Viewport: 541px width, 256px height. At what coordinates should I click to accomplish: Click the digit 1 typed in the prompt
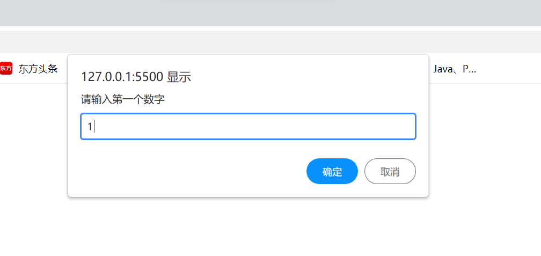pyautogui.click(x=90, y=127)
